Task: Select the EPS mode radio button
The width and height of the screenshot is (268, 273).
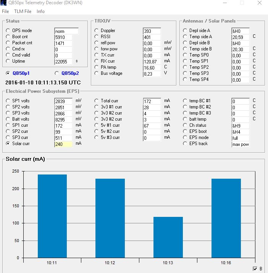Action: click(185, 137)
